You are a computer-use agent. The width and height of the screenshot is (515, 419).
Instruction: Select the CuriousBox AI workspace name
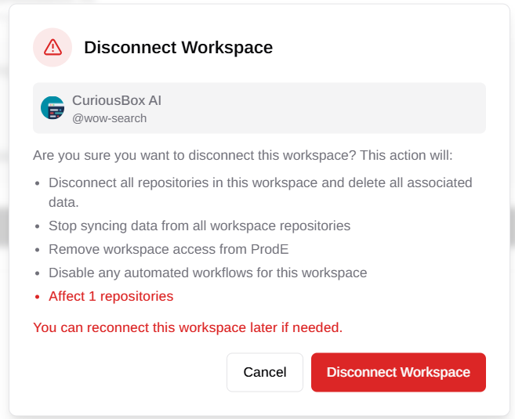[117, 100]
